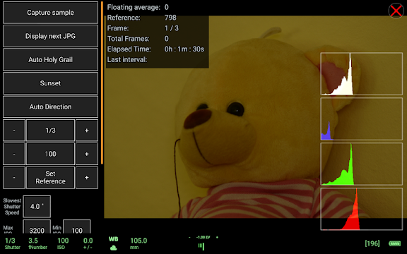Increase the 100 value
The height and width of the screenshot is (254, 407).
(x=87, y=154)
